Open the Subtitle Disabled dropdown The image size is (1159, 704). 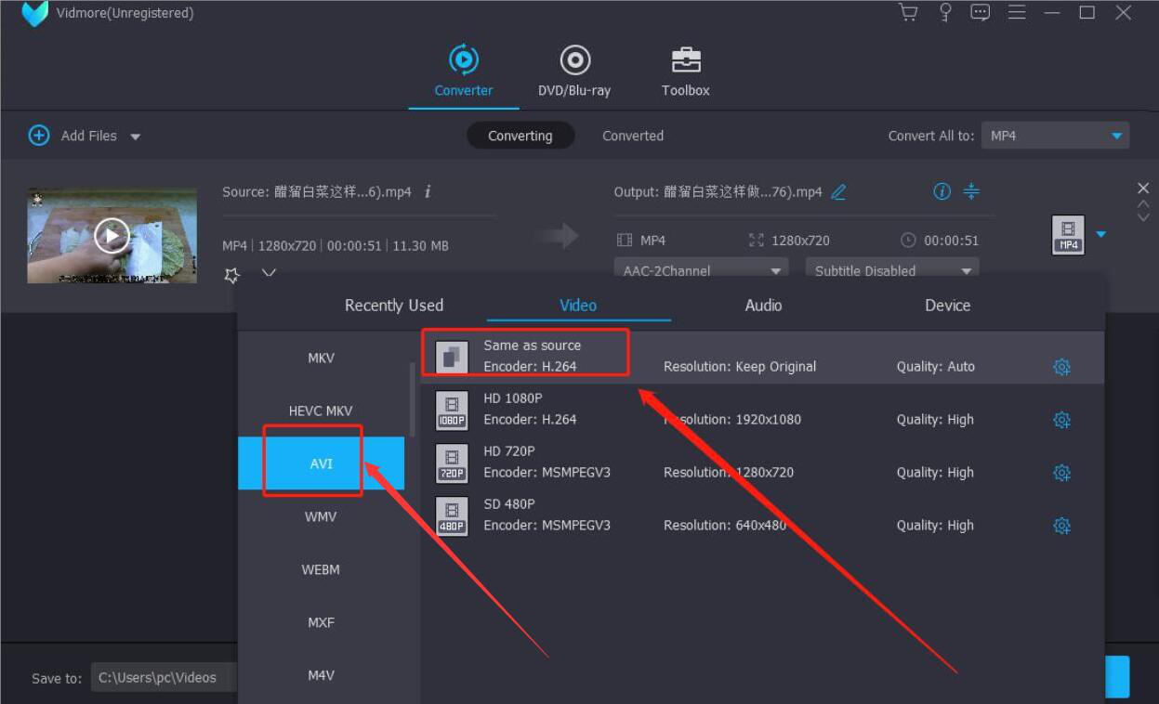coord(891,268)
